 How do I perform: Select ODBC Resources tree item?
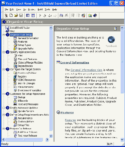(x=27, y=80)
